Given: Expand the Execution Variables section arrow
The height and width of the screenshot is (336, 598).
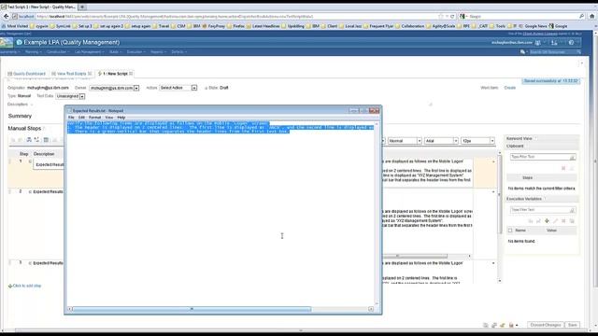Looking at the screenshot, I should click(545, 199).
